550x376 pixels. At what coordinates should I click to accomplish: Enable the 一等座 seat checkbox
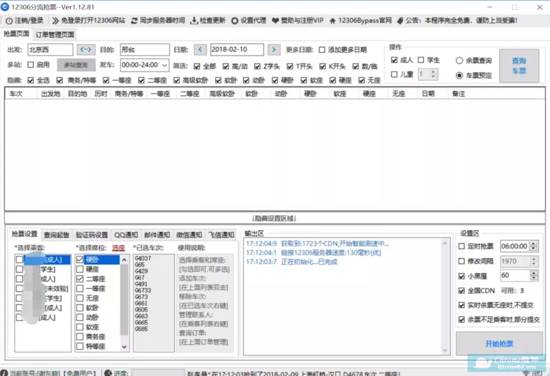(x=80, y=288)
